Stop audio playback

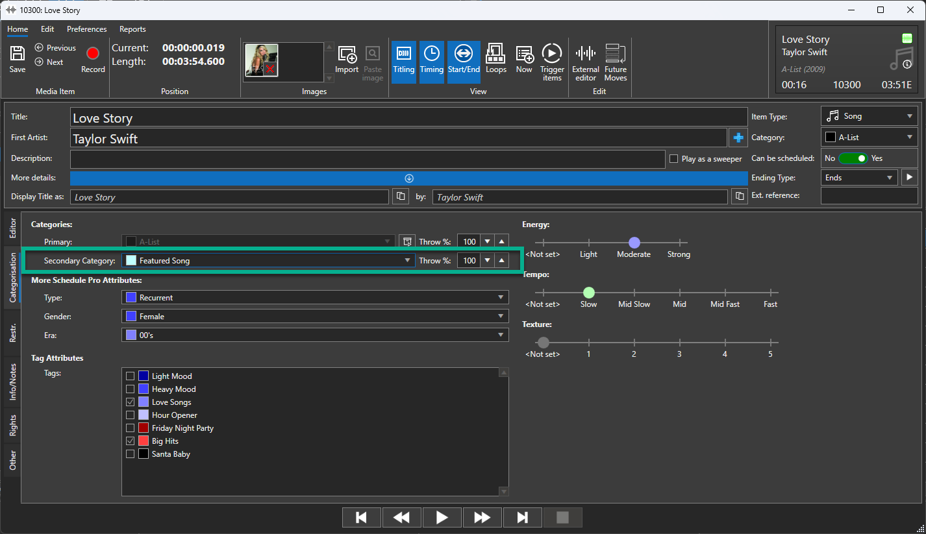(x=563, y=517)
